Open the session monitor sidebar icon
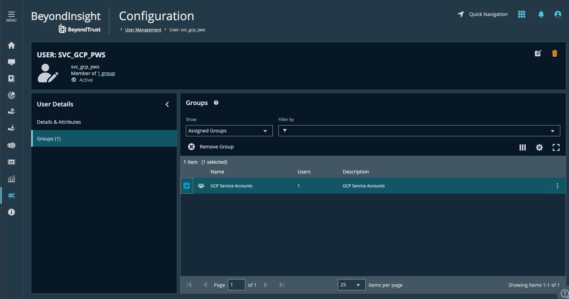The width and height of the screenshot is (569, 299). point(11,162)
